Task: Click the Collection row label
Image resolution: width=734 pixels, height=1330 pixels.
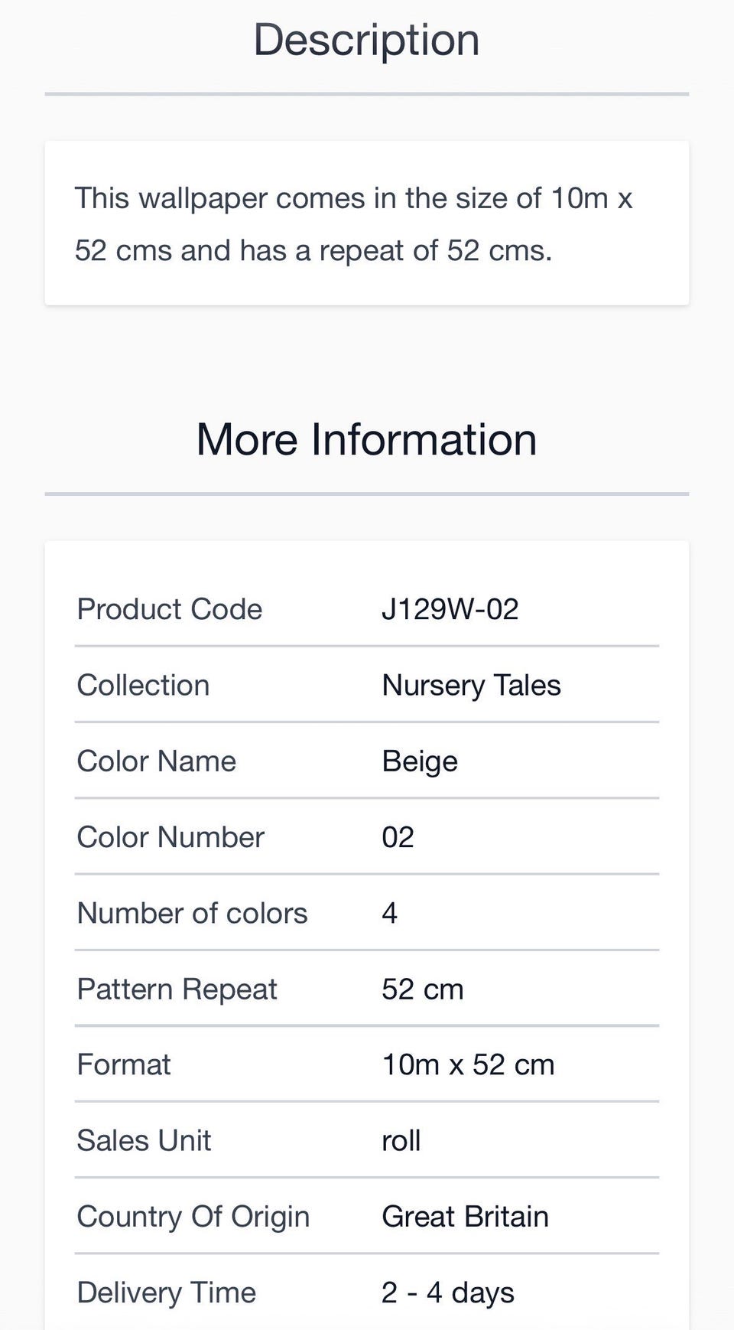Action: pos(143,685)
